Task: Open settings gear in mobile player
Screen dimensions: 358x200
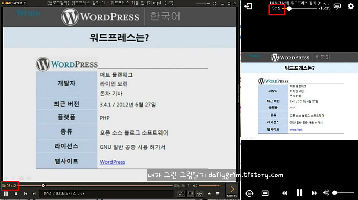Action: coord(351,6)
